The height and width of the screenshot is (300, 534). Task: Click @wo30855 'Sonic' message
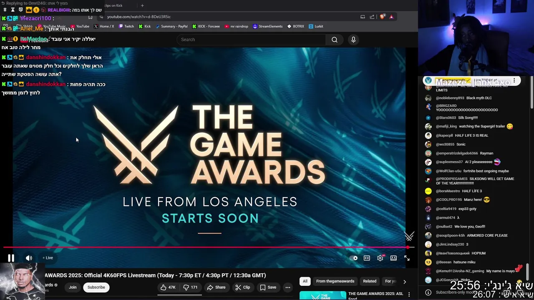click(x=451, y=144)
